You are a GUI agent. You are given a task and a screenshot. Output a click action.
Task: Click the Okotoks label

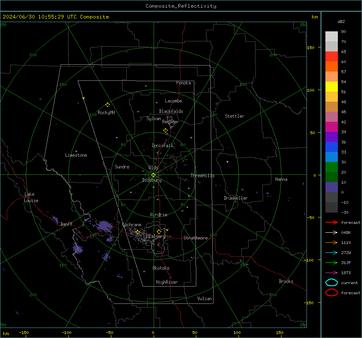point(161,268)
